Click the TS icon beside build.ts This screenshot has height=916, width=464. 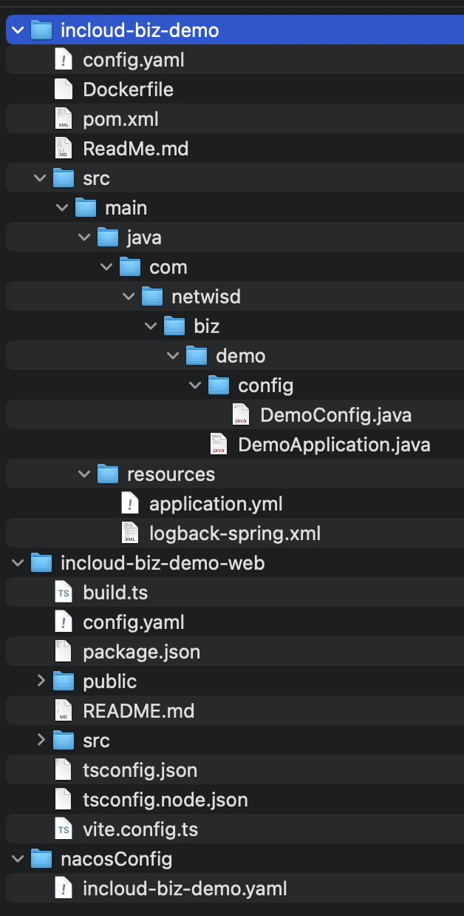coord(64,593)
